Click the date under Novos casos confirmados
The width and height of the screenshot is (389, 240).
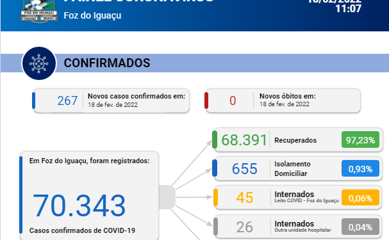point(113,105)
